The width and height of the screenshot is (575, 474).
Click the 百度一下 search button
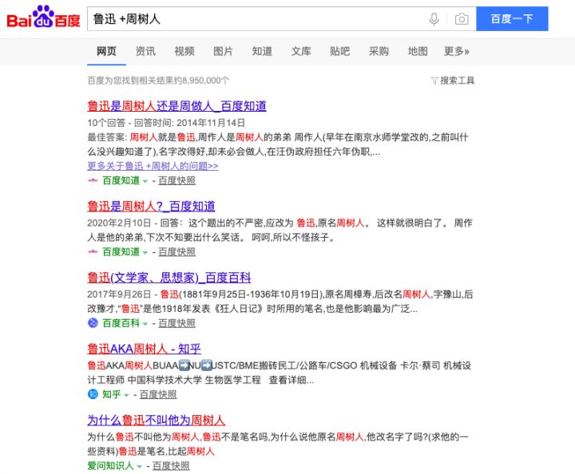click(x=512, y=18)
